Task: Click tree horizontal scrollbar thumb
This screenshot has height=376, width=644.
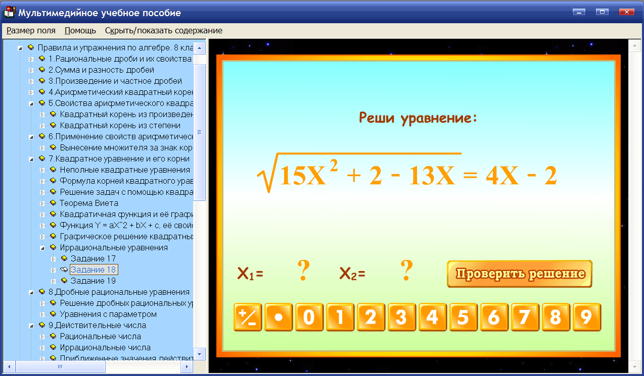Action: (x=60, y=367)
